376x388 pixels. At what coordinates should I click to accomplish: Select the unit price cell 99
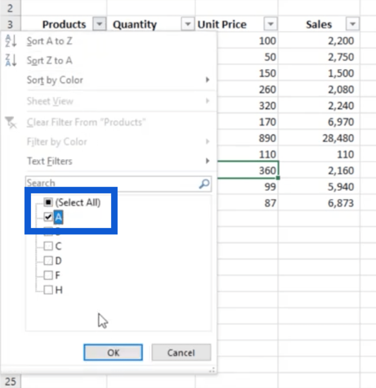pyautogui.click(x=247, y=187)
